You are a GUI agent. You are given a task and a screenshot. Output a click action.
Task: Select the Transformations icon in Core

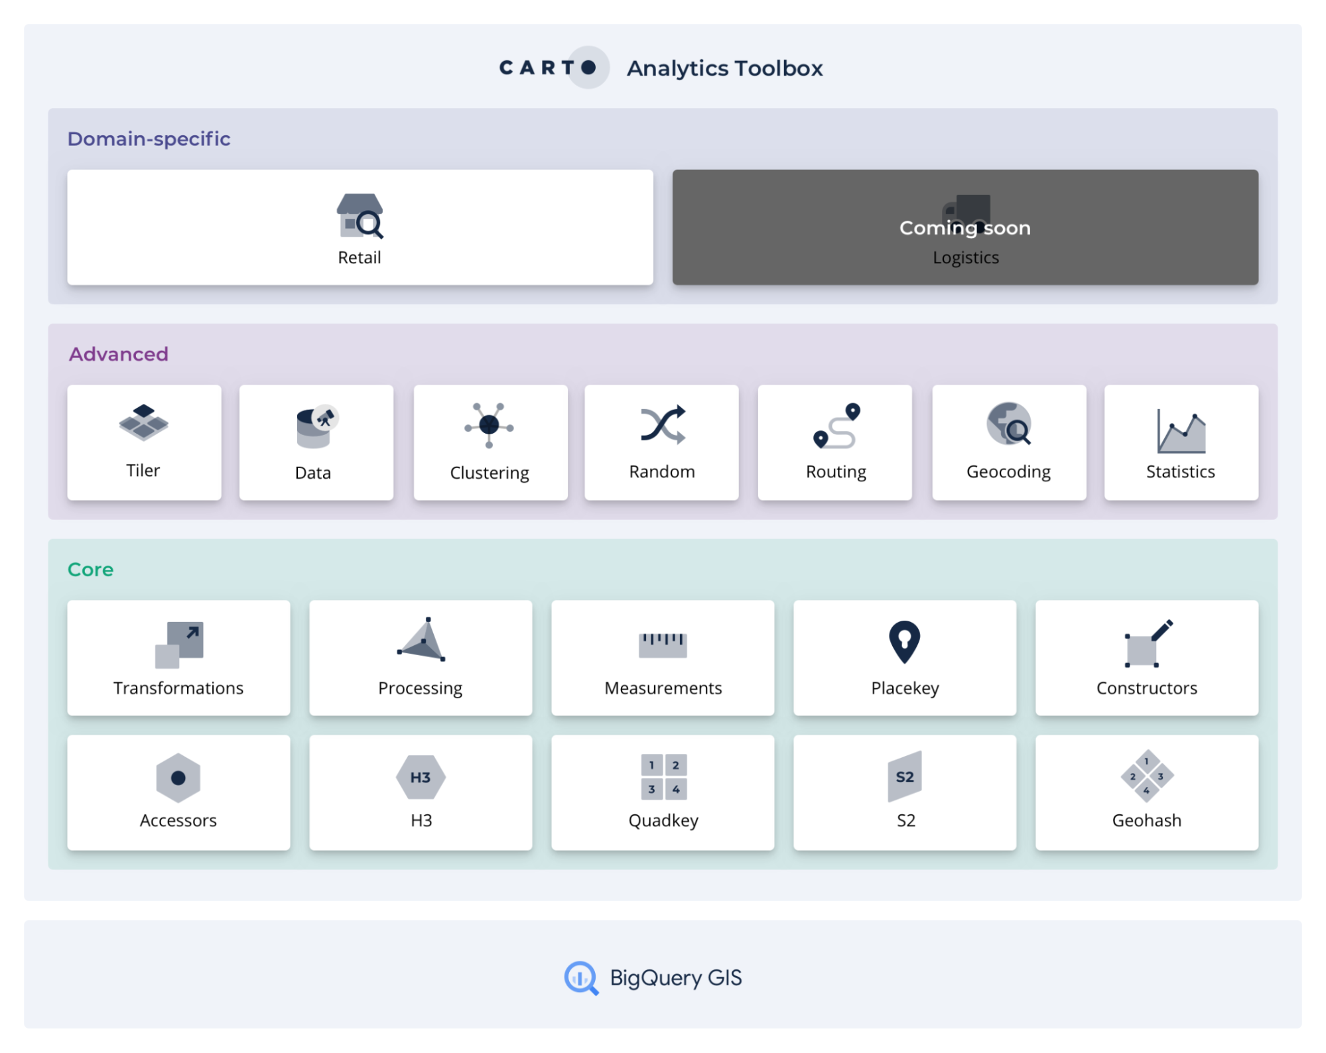pos(178,642)
